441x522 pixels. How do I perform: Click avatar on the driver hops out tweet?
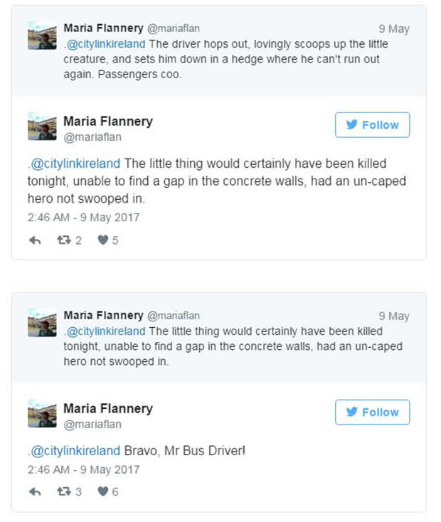click(42, 36)
